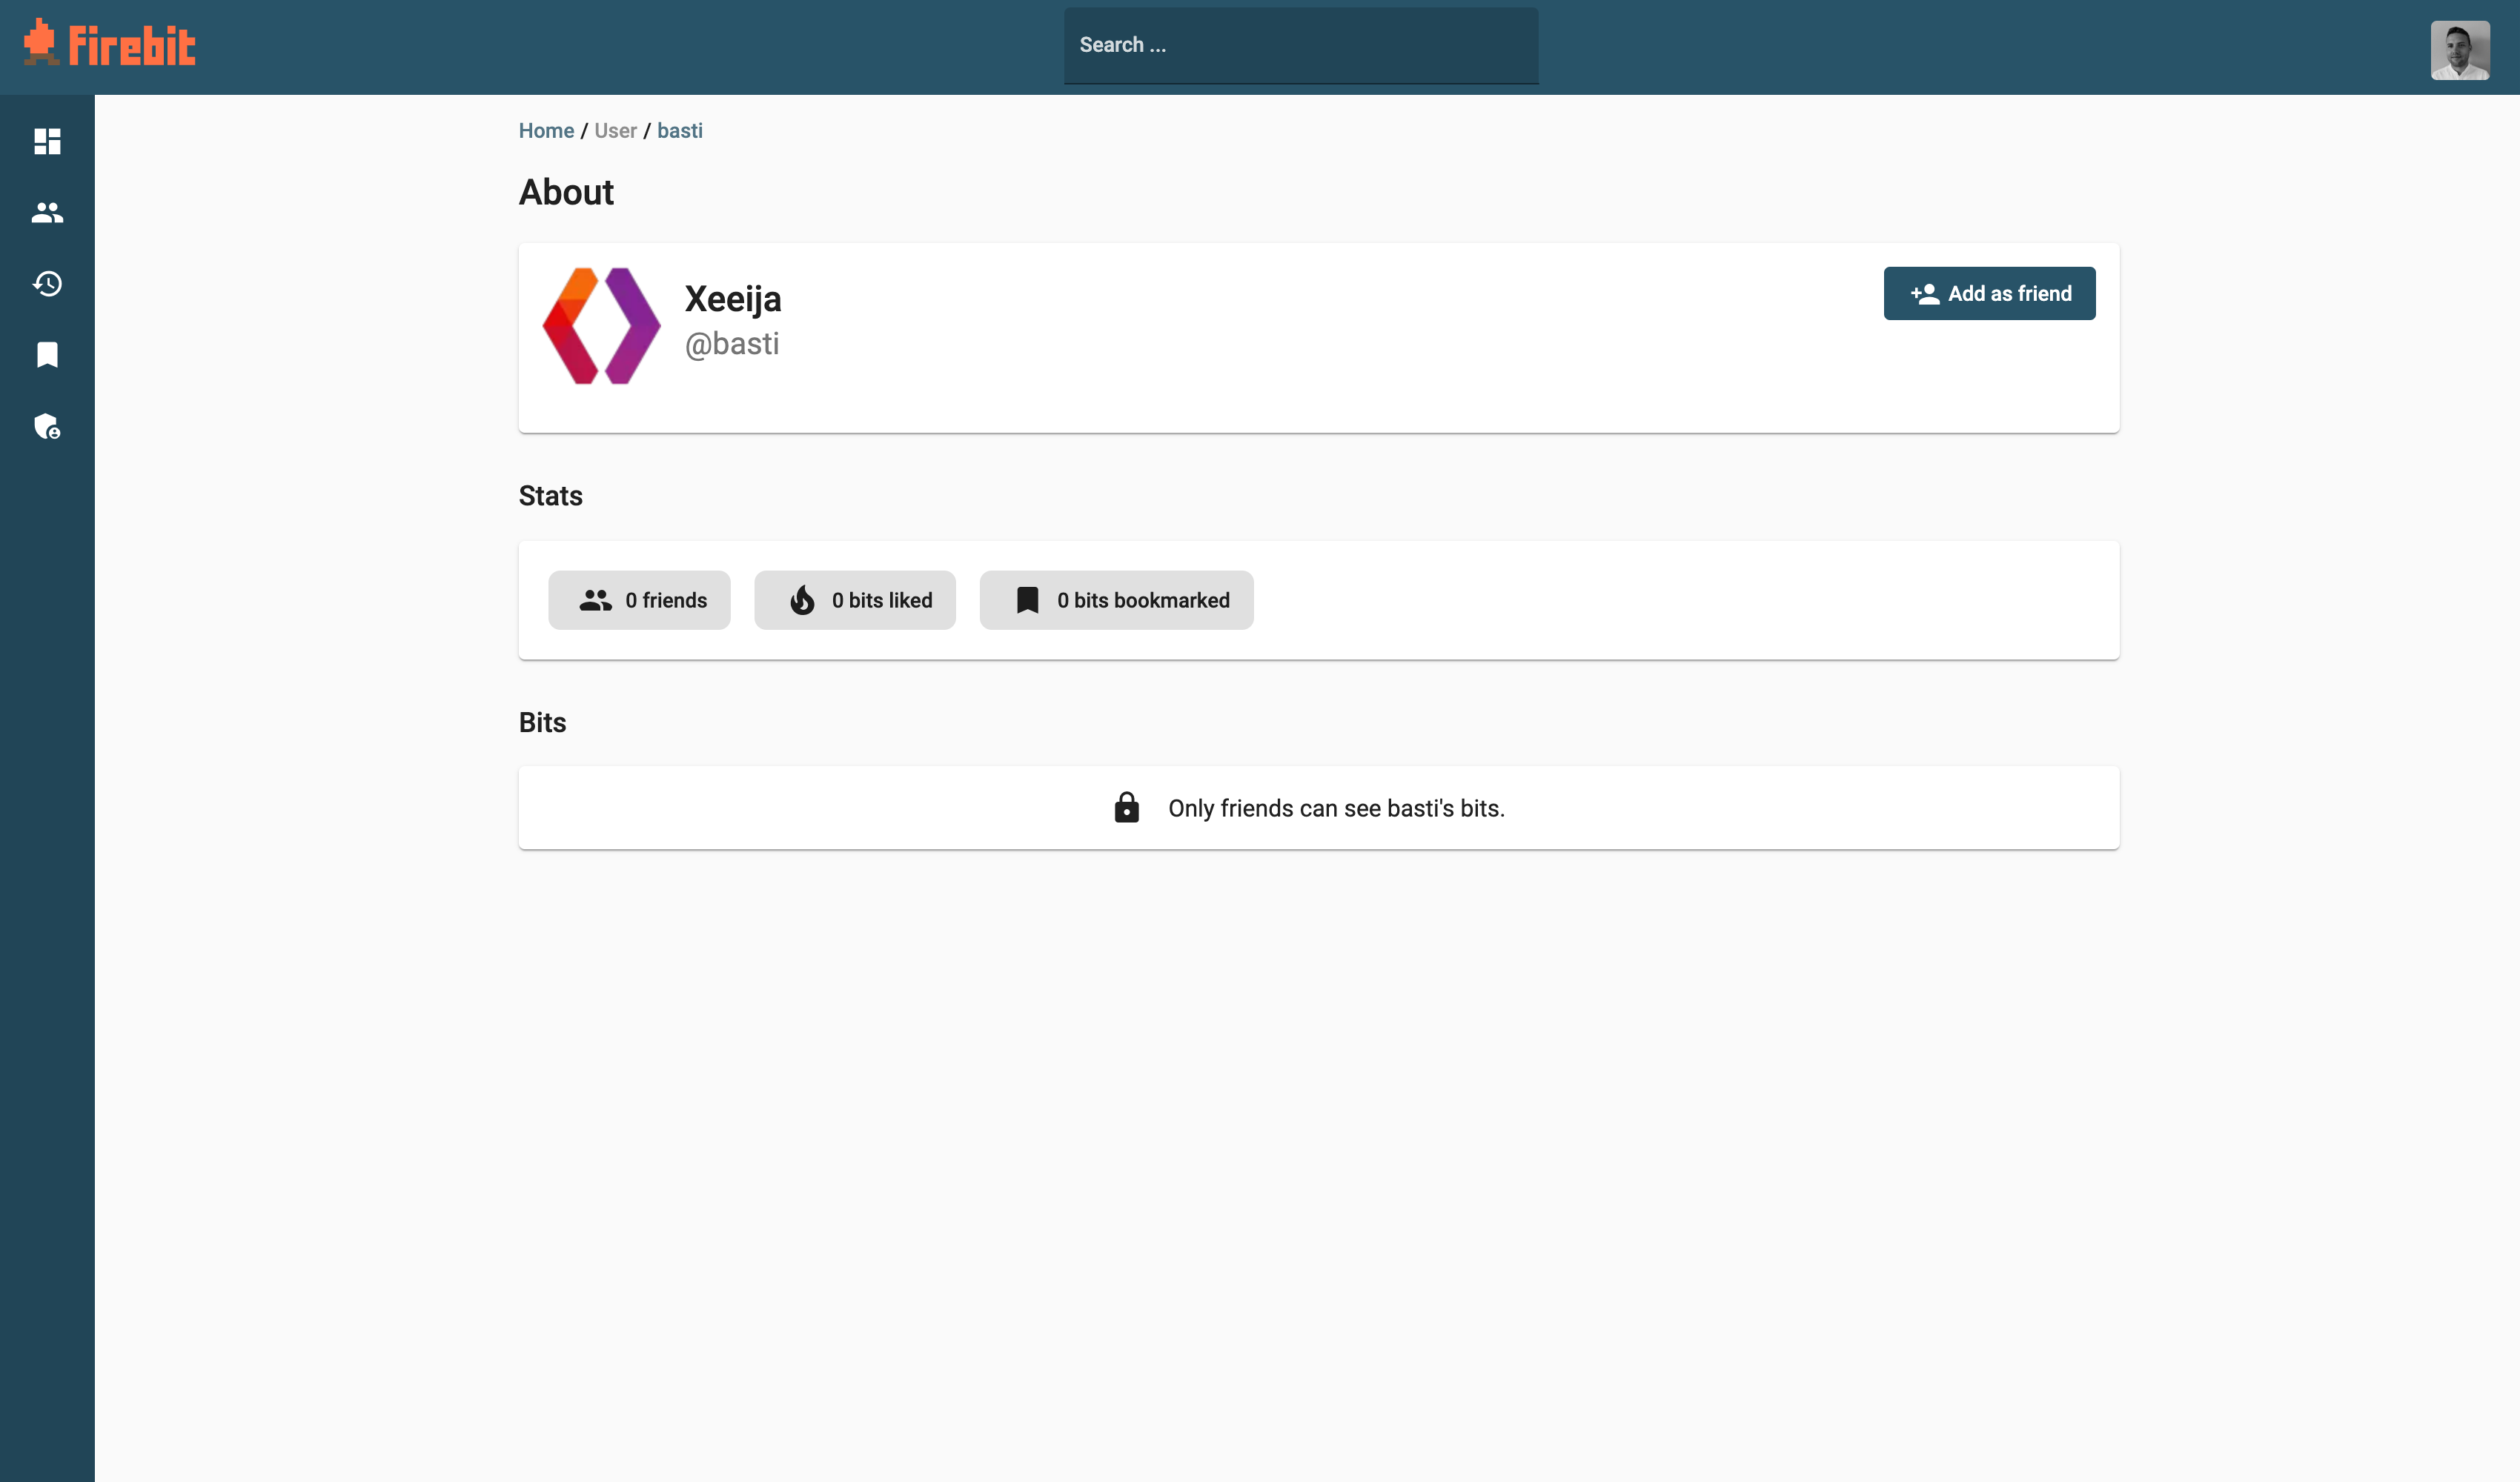Image resolution: width=2520 pixels, height=1482 pixels.
Task: Click the flame icon on bits liked
Action: (802, 600)
